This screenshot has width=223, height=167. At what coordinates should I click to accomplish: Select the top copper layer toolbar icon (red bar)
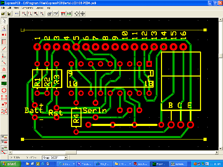pyautogui.click(x=63, y=14)
